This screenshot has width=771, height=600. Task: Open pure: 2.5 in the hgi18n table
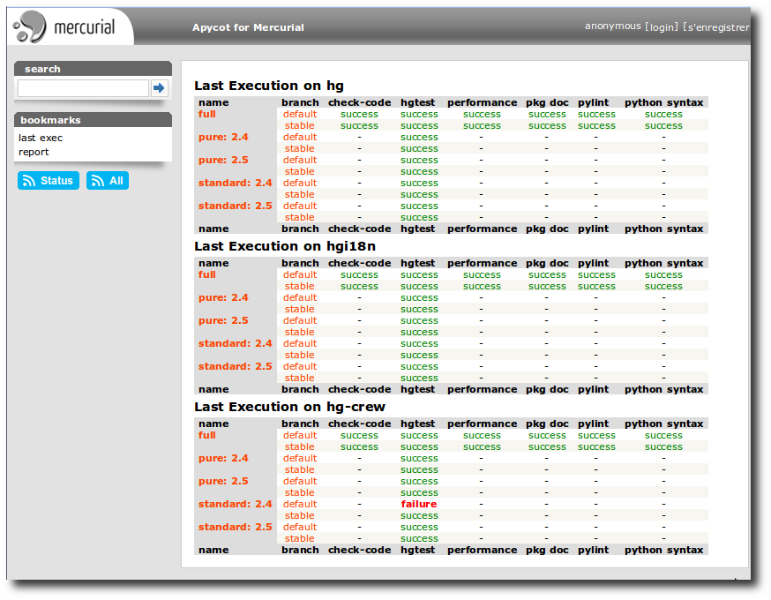(x=223, y=320)
